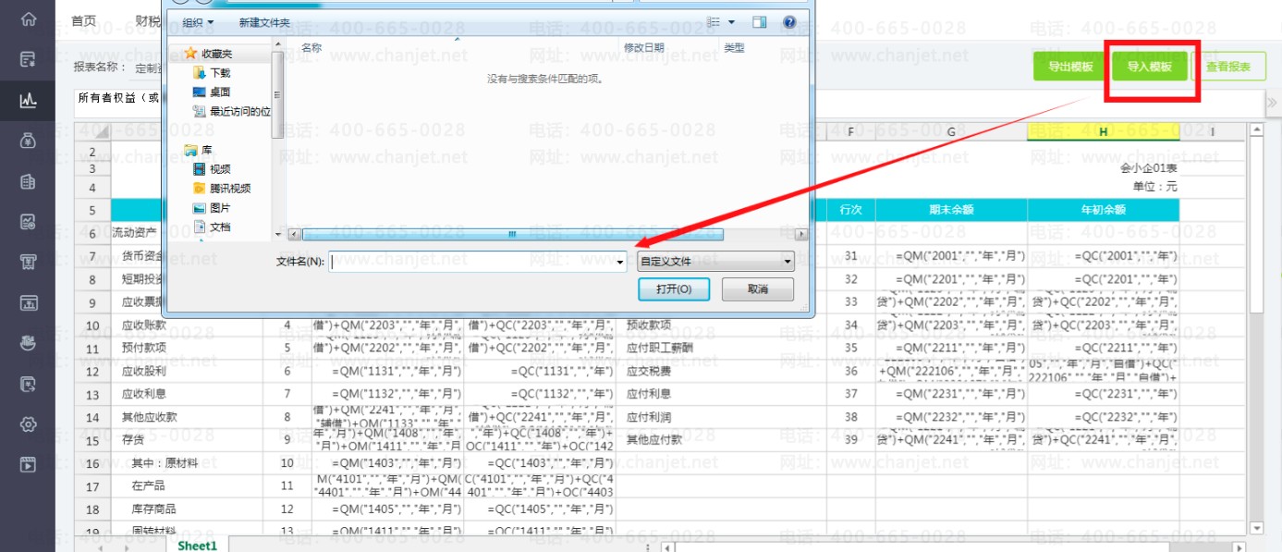The image size is (1282, 552).
Task: Open the money bag sidebar icon
Action: [x=29, y=141]
